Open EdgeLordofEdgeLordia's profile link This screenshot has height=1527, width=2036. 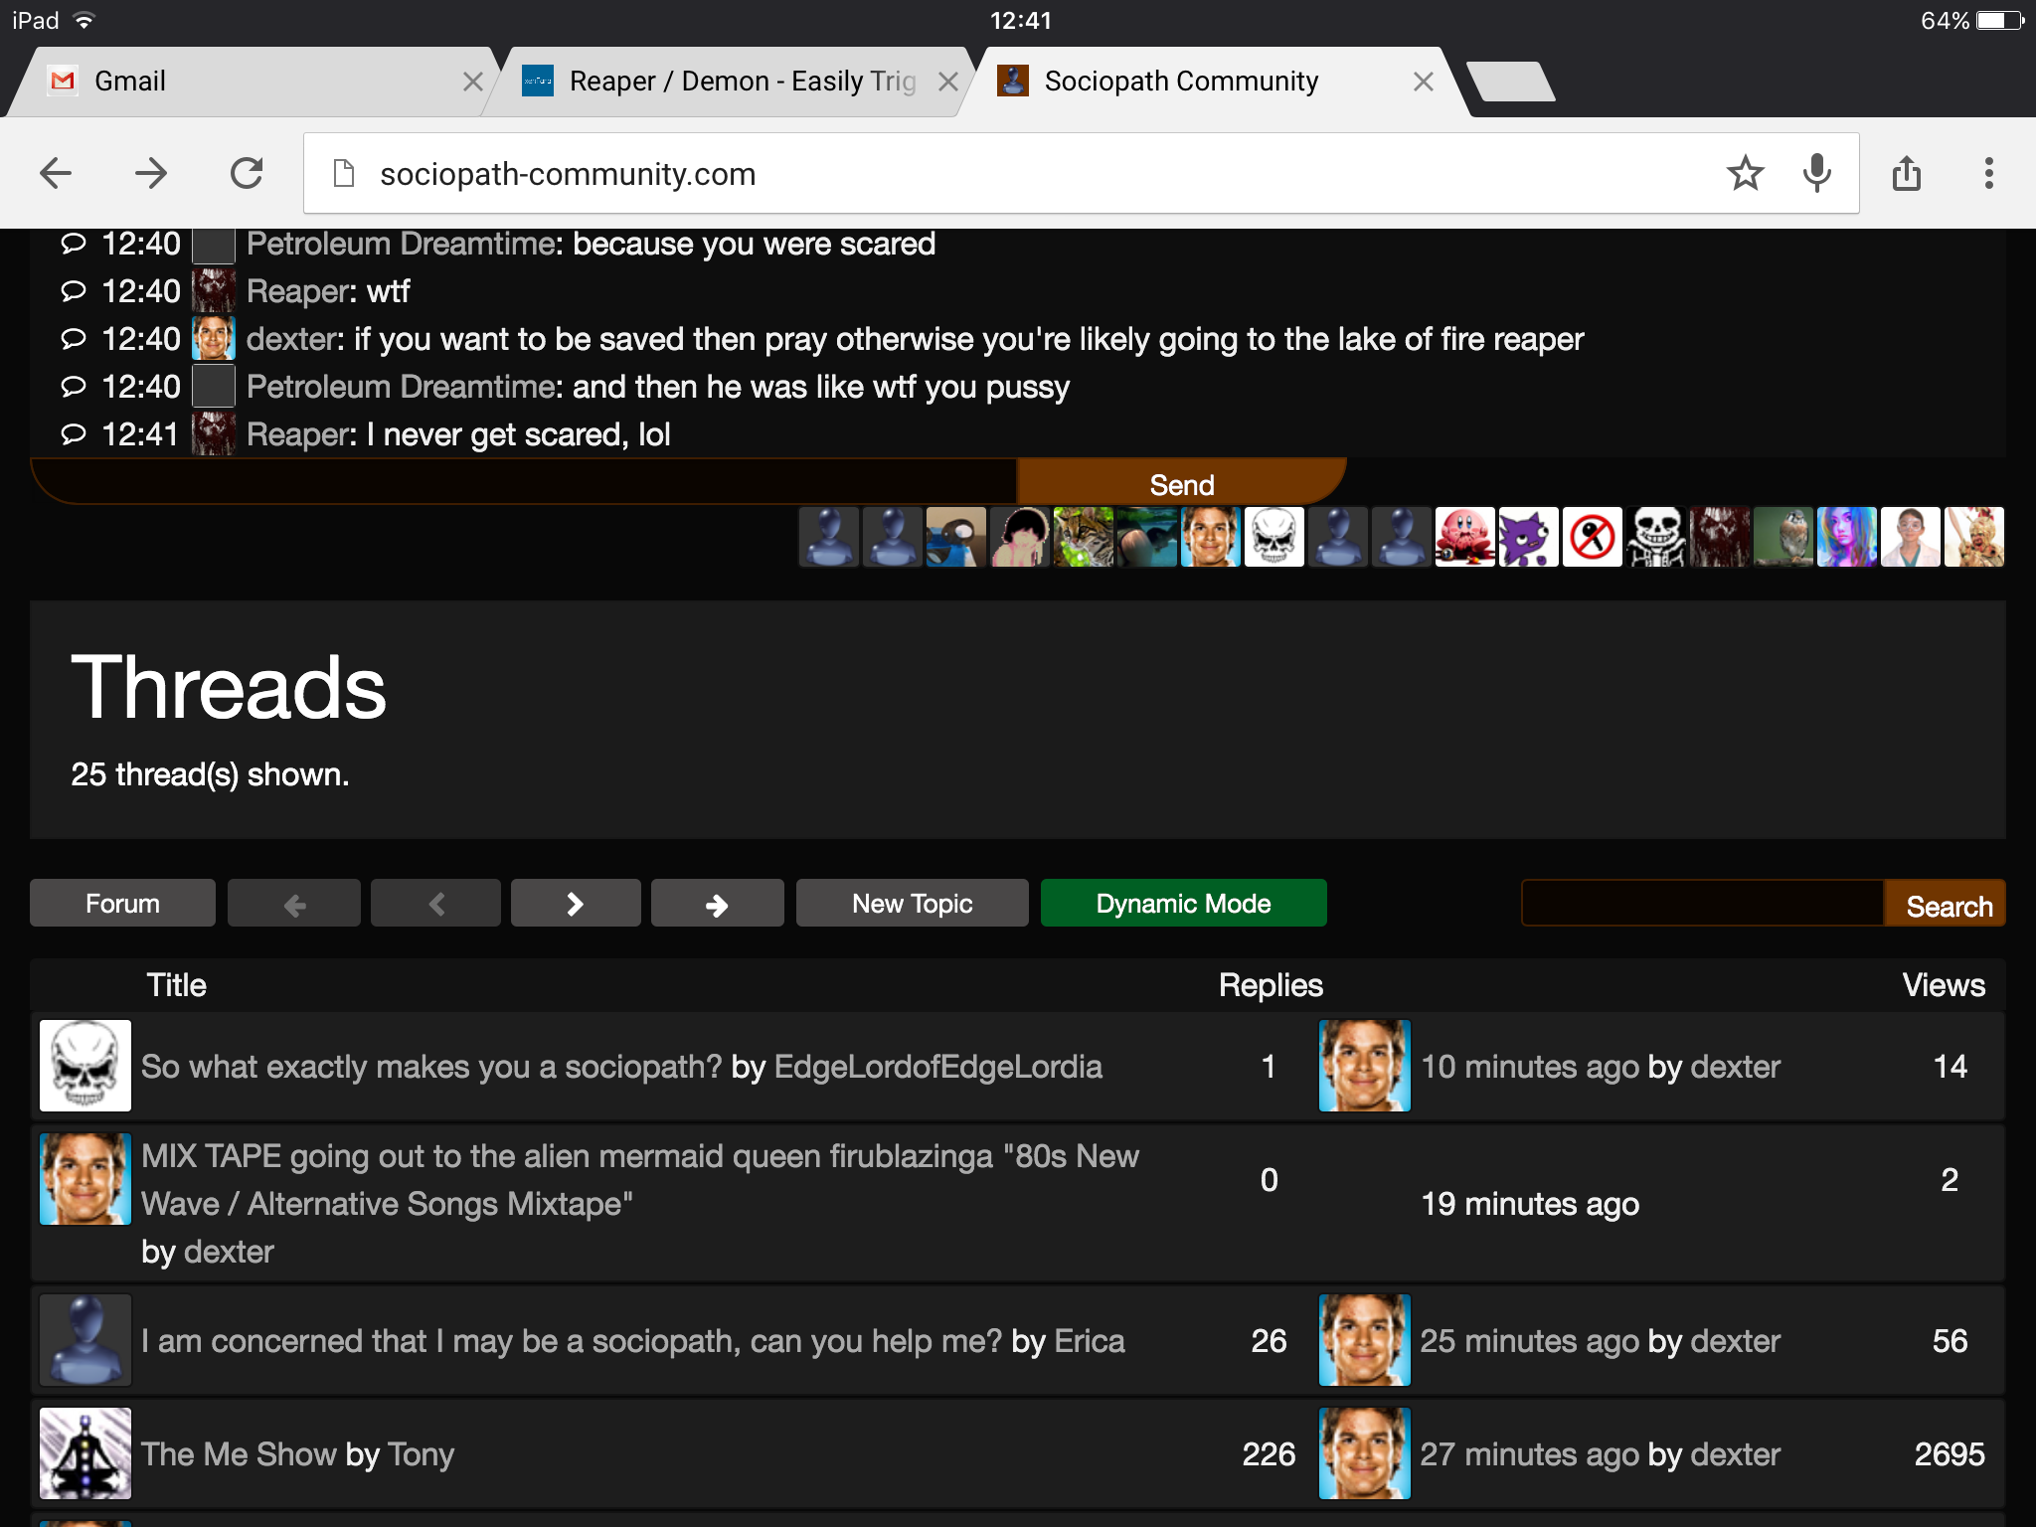click(x=937, y=1067)
